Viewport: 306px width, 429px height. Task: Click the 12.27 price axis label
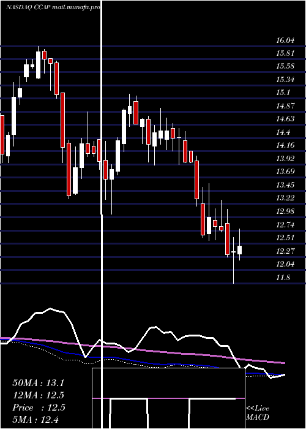pyautogui.click(x=285, y=251)
